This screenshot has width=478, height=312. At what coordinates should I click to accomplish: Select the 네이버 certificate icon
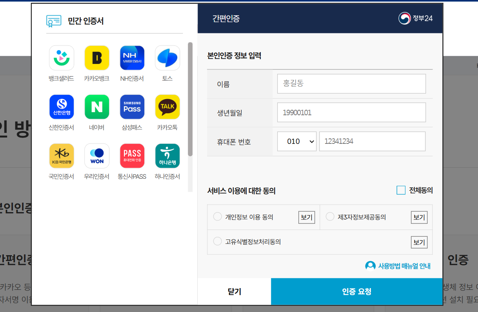(x=97, y=107)
